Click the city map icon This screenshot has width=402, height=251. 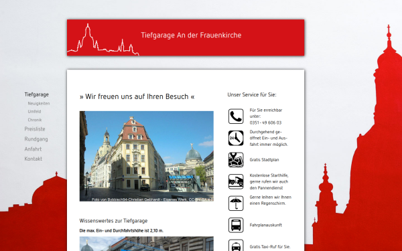[x=236, y=160]
